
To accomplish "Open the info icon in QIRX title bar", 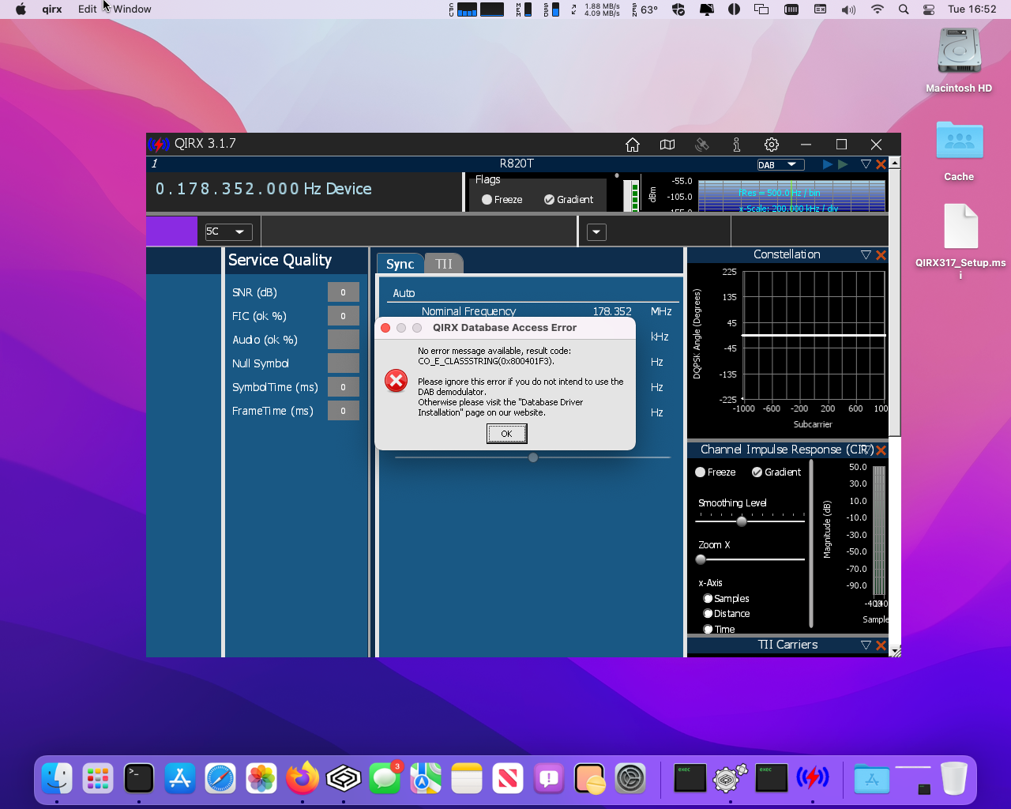I will pyautogui.click(x=736, y=145).
